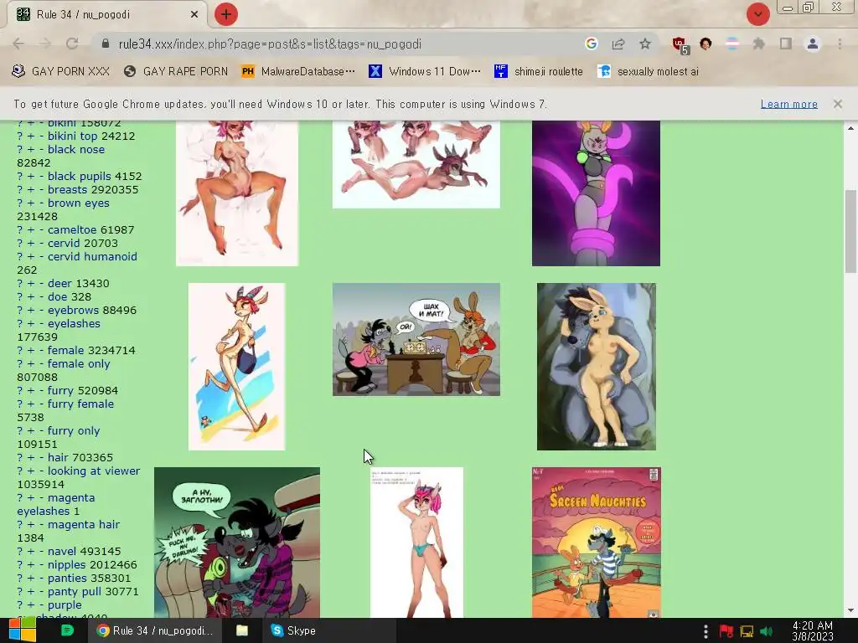
Task: Open the Screen Naughties comic cover thumbnail
Action: (596, 543)
